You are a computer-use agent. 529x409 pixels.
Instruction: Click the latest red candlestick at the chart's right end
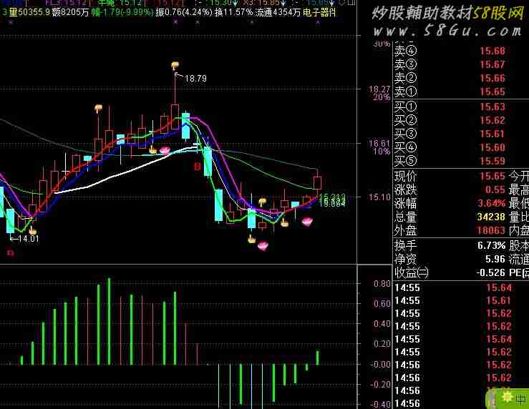pyautogui.click(x=317, y=182)
